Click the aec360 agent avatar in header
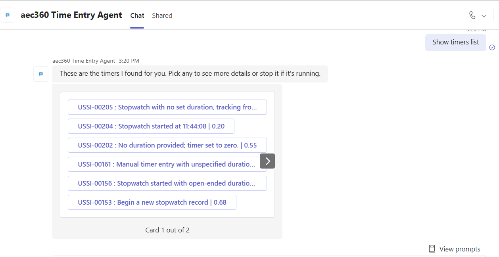 [8, 15]
